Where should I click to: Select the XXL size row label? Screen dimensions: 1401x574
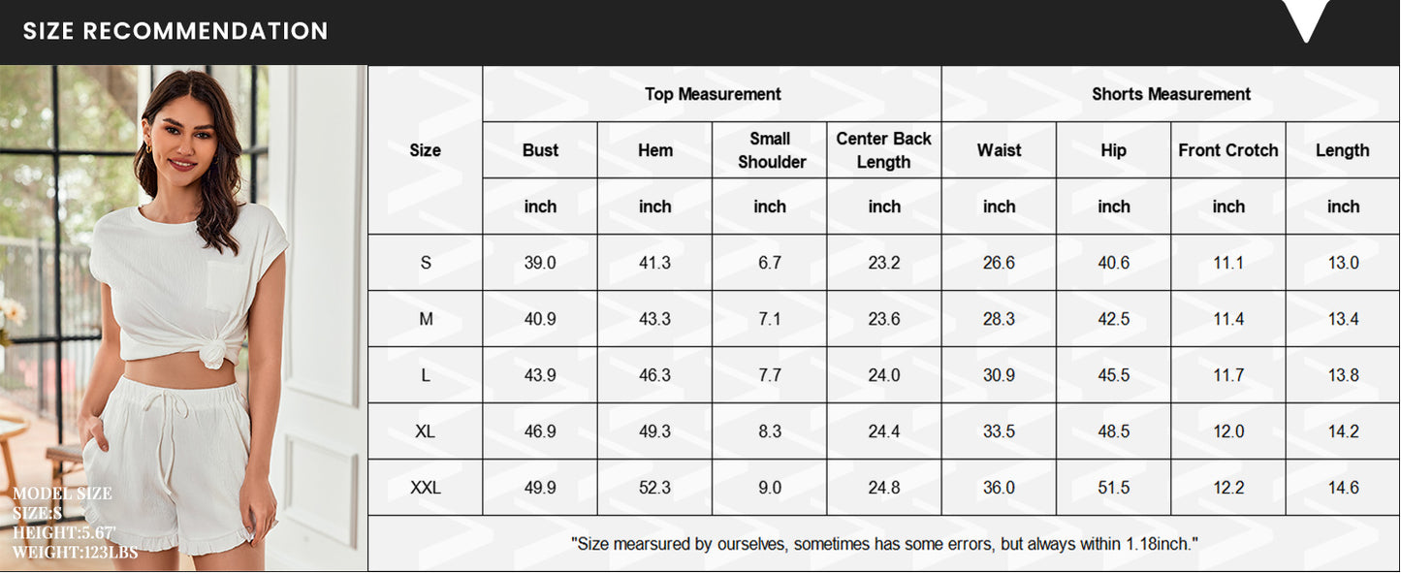point(425,488)
